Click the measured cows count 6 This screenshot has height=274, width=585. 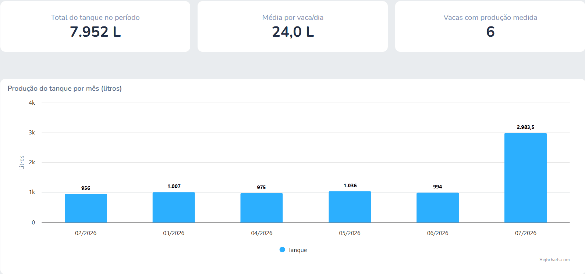[x=490, y=32]
